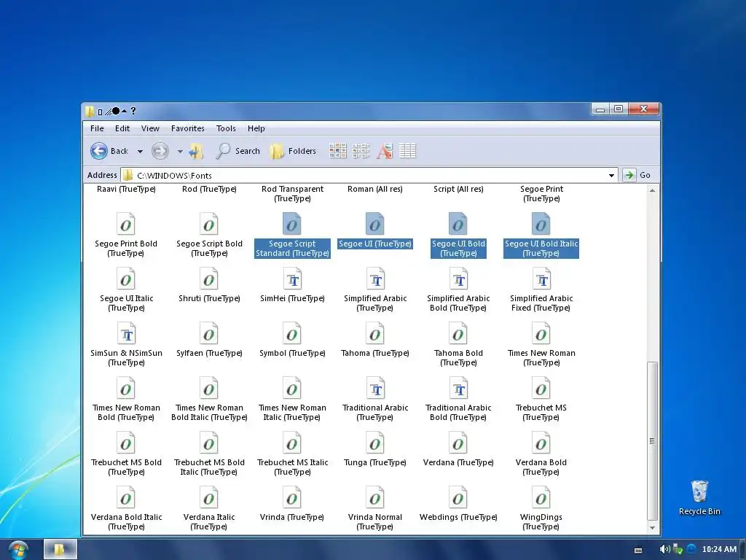Click the Forward arrow button
Image resolution: width=746 pixels, height=560 pixels.
click(x=160, y=151)
